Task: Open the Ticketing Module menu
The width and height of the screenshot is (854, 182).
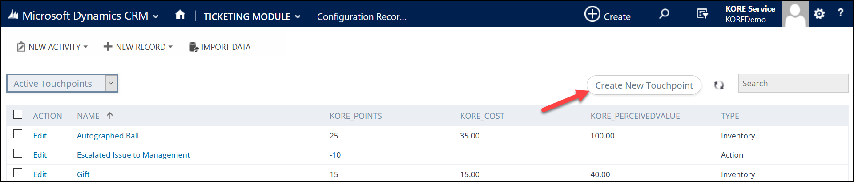Action: click(x=252, y=16)
